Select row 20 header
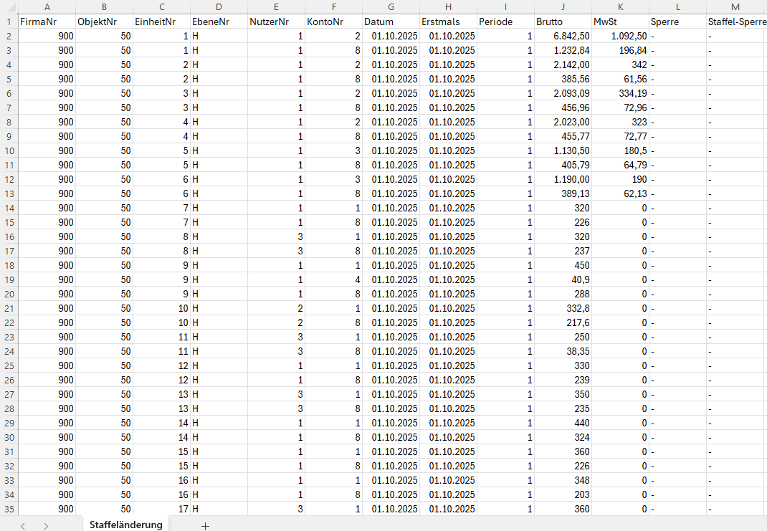Viewport: 767px width, 531px height. 9,295
